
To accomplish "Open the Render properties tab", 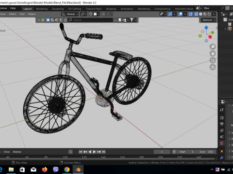I will pyautogui.click(x=222, y=117).
